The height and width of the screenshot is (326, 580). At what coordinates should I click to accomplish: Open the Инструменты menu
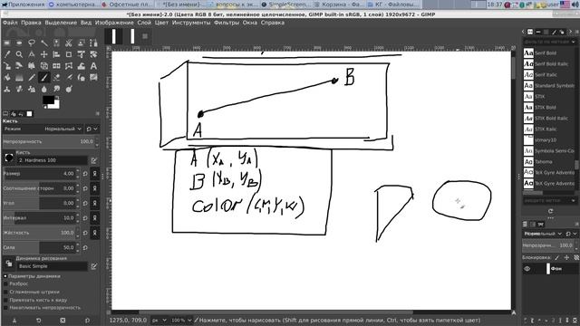191,23
